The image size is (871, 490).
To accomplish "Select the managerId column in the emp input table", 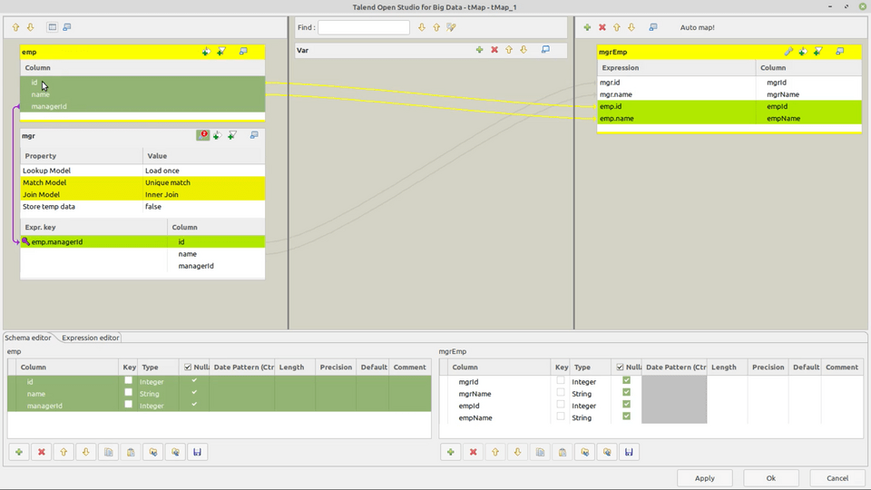I will 142,106.
